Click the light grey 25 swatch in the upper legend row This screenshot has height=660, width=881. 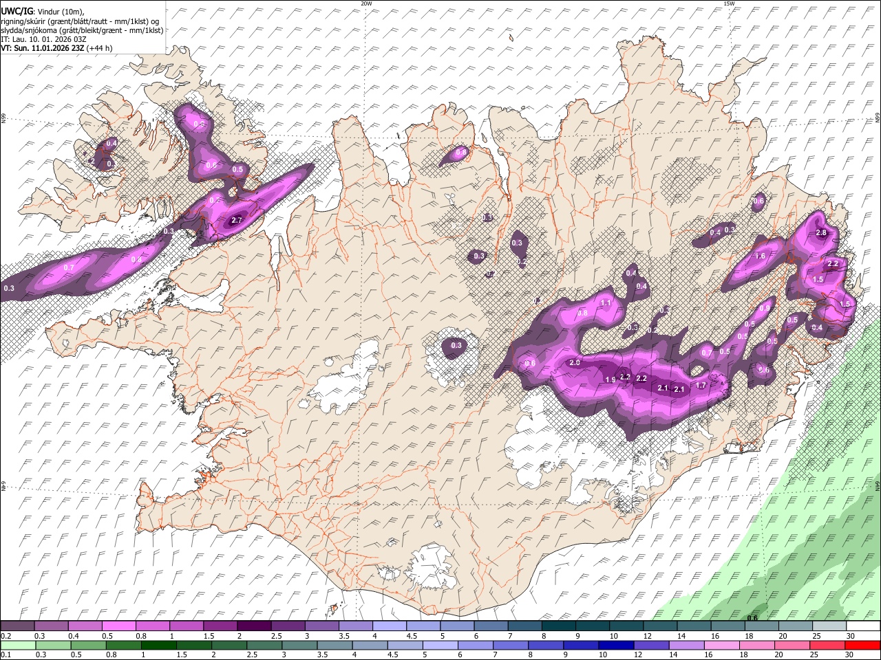coord(829,626)
